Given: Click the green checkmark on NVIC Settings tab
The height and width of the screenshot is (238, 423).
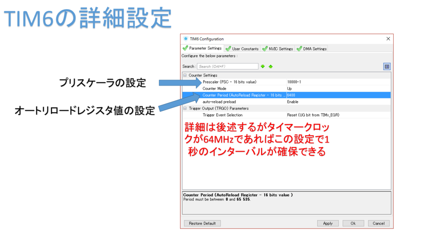Looking at the screenshot, I should (x=264, y=48).
